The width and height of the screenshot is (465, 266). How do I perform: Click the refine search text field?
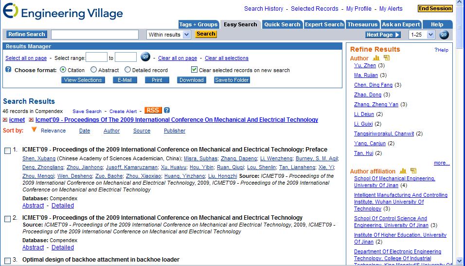click(x=95, y=35)
